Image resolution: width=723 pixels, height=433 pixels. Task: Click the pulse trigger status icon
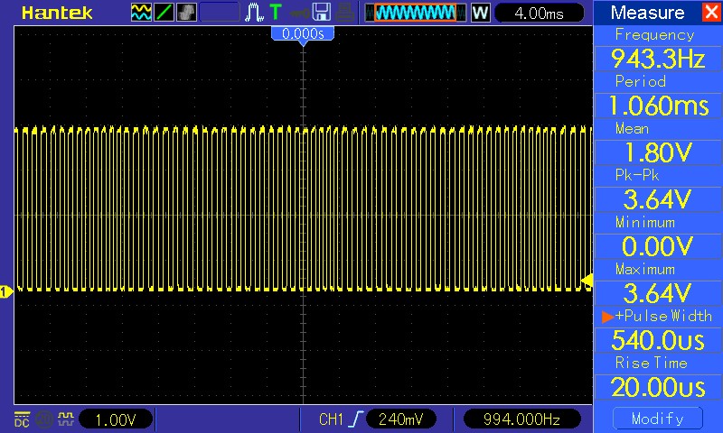tap(254, 13)
